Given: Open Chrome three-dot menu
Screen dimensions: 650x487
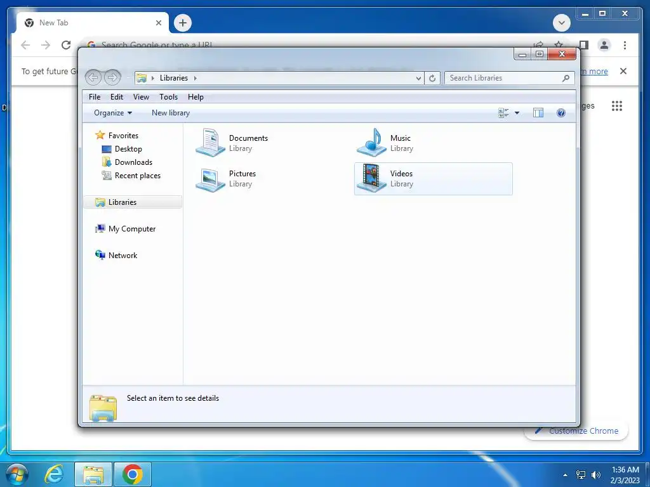Looking at the screenshot, I should point(625,45).
